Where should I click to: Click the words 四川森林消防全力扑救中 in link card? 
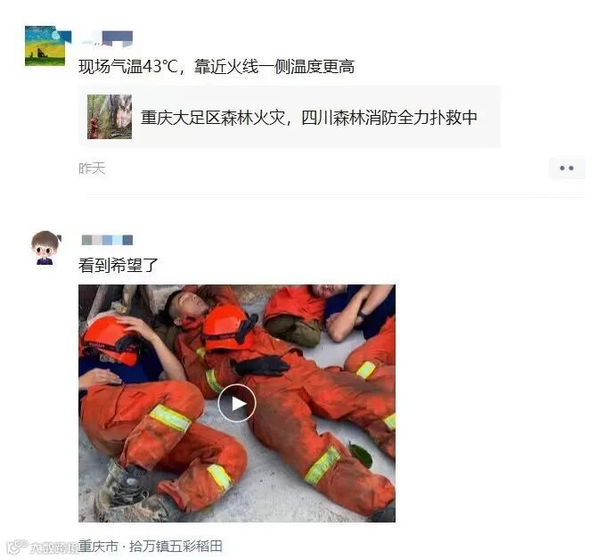click(x=389, y=117)
